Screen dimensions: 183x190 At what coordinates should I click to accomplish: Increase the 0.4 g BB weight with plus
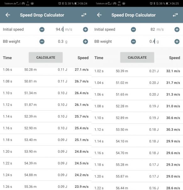(177, 41)
